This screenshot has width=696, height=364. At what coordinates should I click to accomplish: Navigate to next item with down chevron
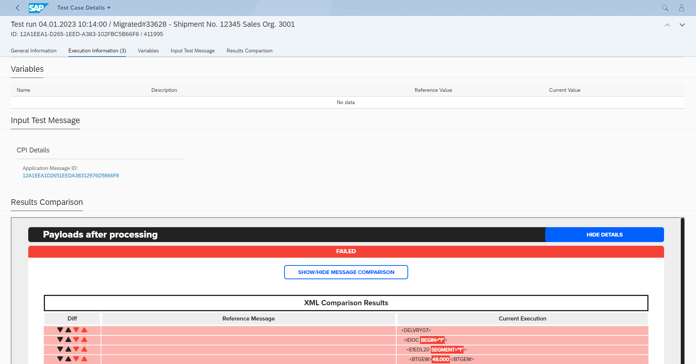pyautogui.click(x=682, y=25)
